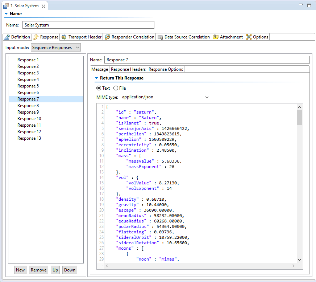
Task: Collapse the Name section
Action: click(6, 14)
